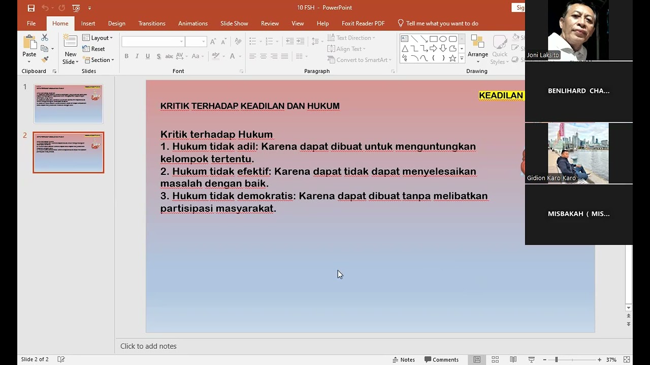Justify the text

pos(284,56)
